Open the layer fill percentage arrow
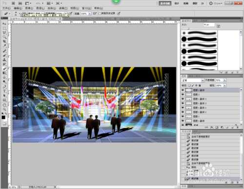The height and width of the screenshot is (189, 244). (x=224, y=85)
